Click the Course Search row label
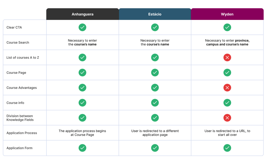Screen dimensions: 267x164 [x=18, y=42]
